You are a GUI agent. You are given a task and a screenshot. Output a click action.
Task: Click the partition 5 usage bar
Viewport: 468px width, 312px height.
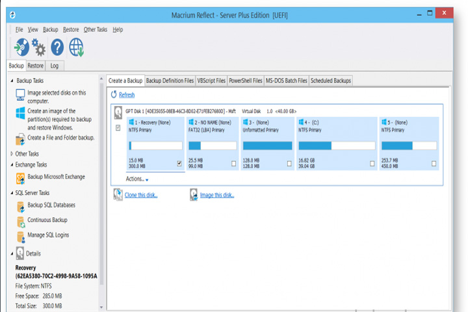409,146
